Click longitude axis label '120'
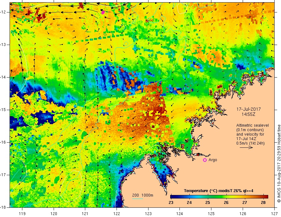281x217 pixels. [54, 213]
